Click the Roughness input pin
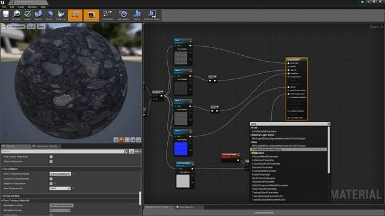Viewport: 385px width, 216px height. (289, 73)
